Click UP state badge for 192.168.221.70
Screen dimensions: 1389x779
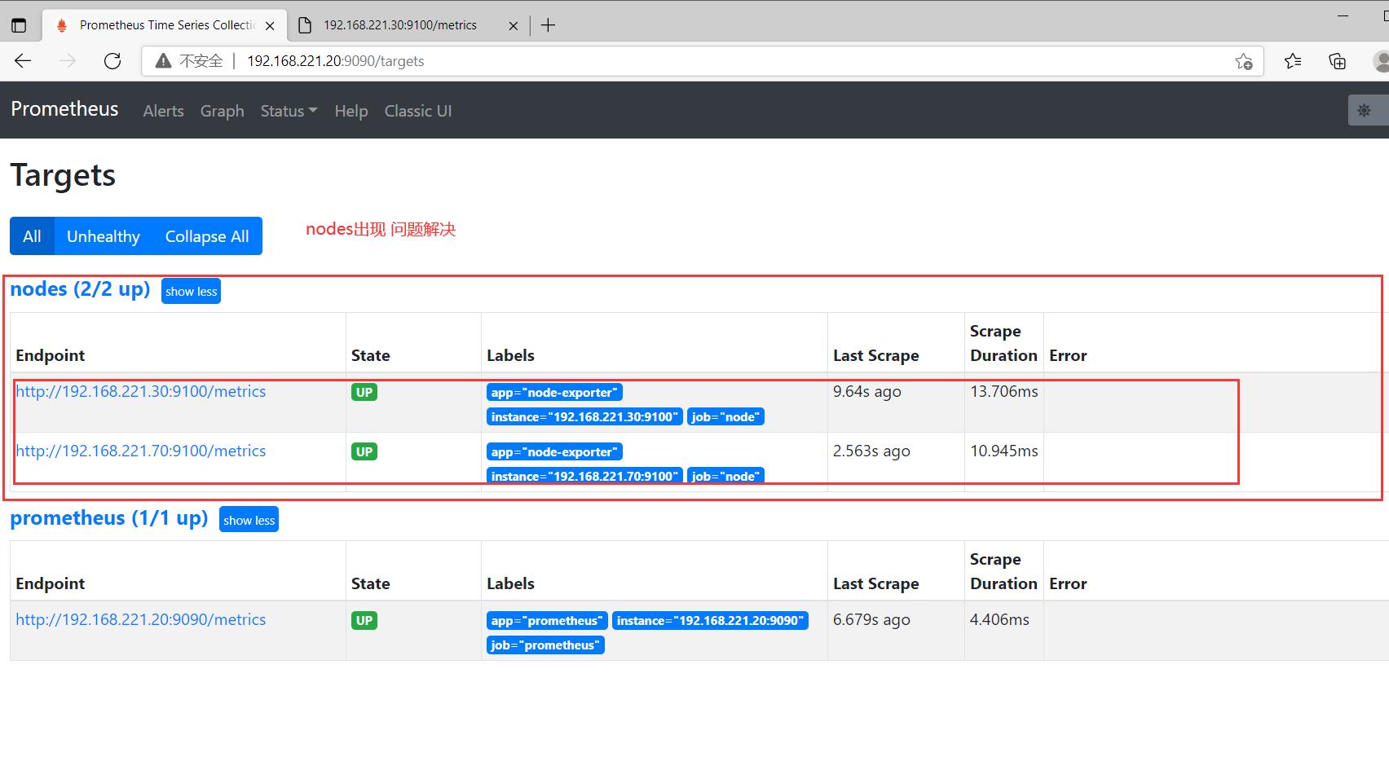(364, 451)
